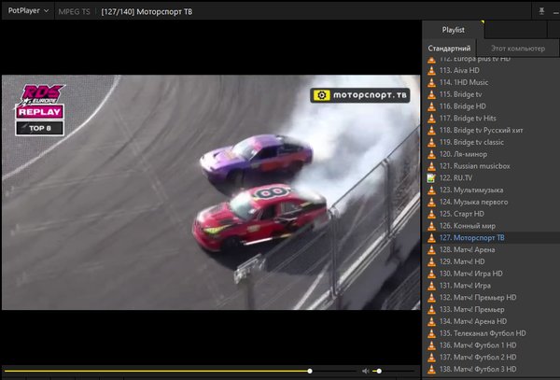Select the 127. Моторспорт ТВ entry
Viewport: 560px width, 380px height.
471,237
